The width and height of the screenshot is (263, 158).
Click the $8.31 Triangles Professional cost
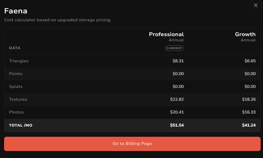click(x=178, y=61)
